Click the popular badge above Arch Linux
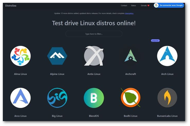Screen dimensions: 190x126 pyautogui.click(x=155, y=41)
